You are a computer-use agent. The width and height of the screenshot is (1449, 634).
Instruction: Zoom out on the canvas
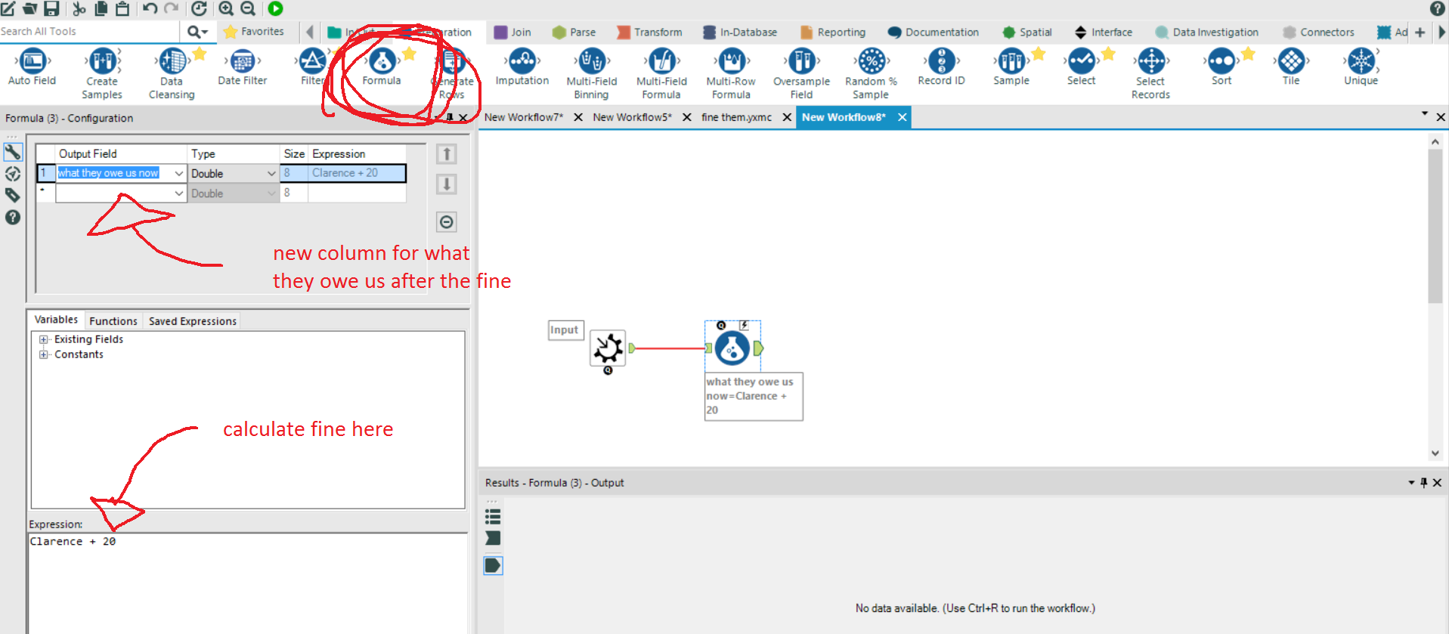pyautogui.click(x=247, y=8)
